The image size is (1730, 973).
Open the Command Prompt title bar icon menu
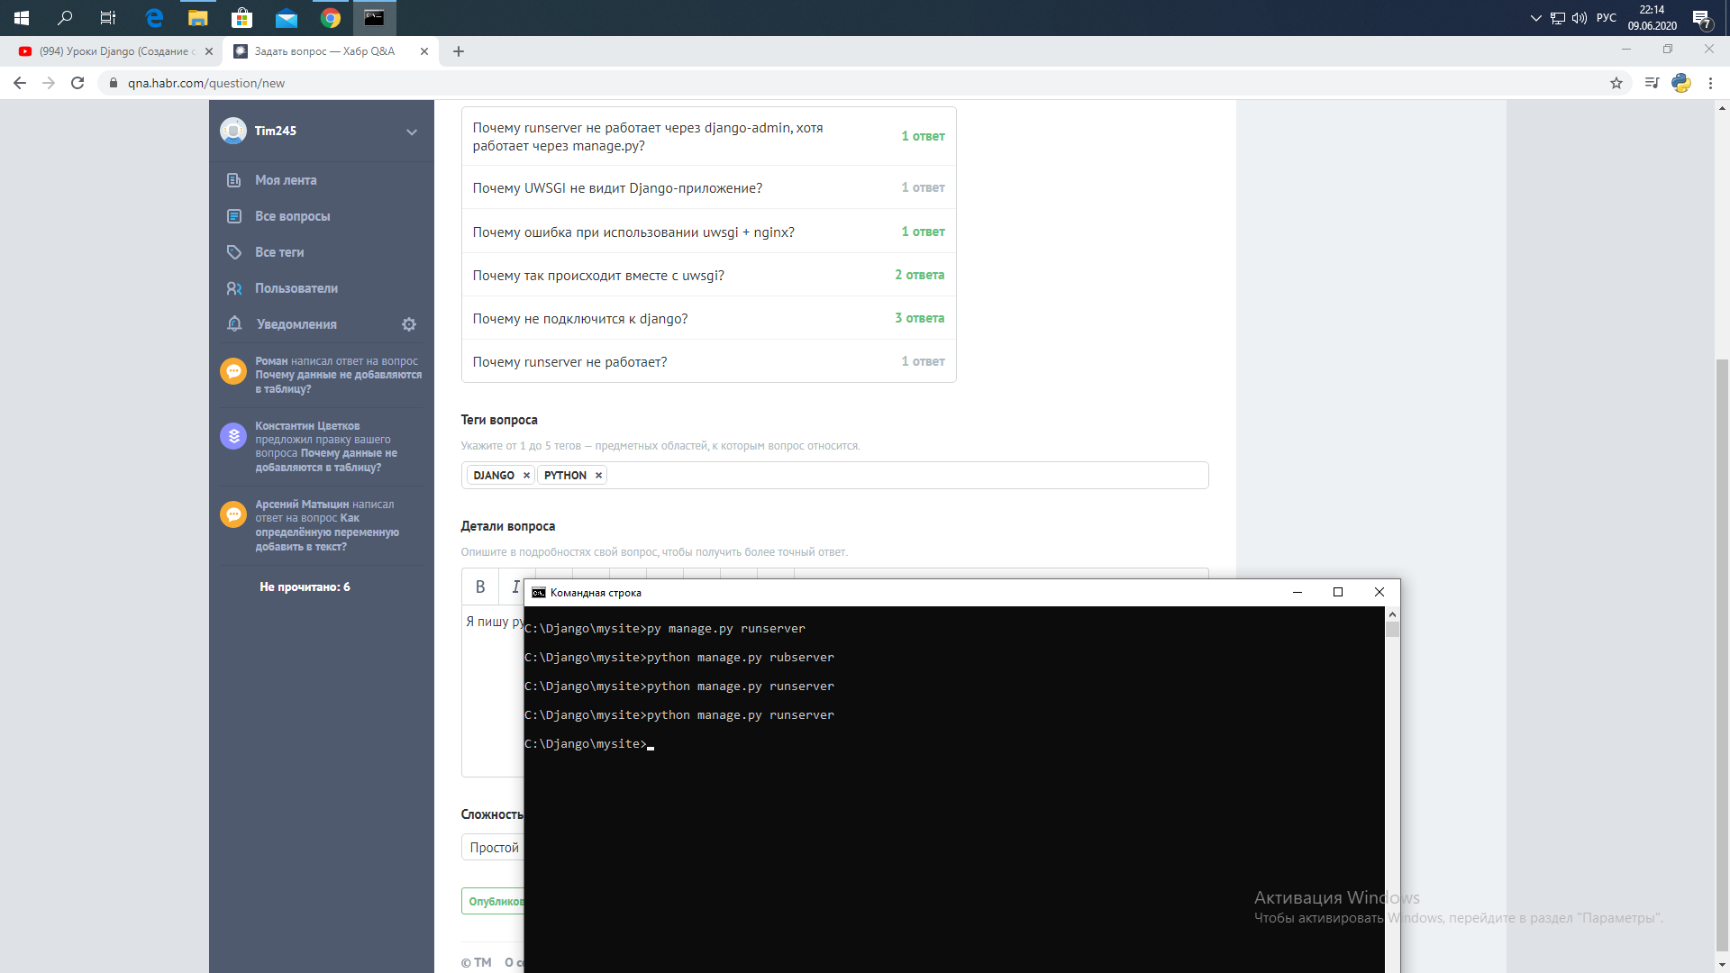[x=539, y=593]
